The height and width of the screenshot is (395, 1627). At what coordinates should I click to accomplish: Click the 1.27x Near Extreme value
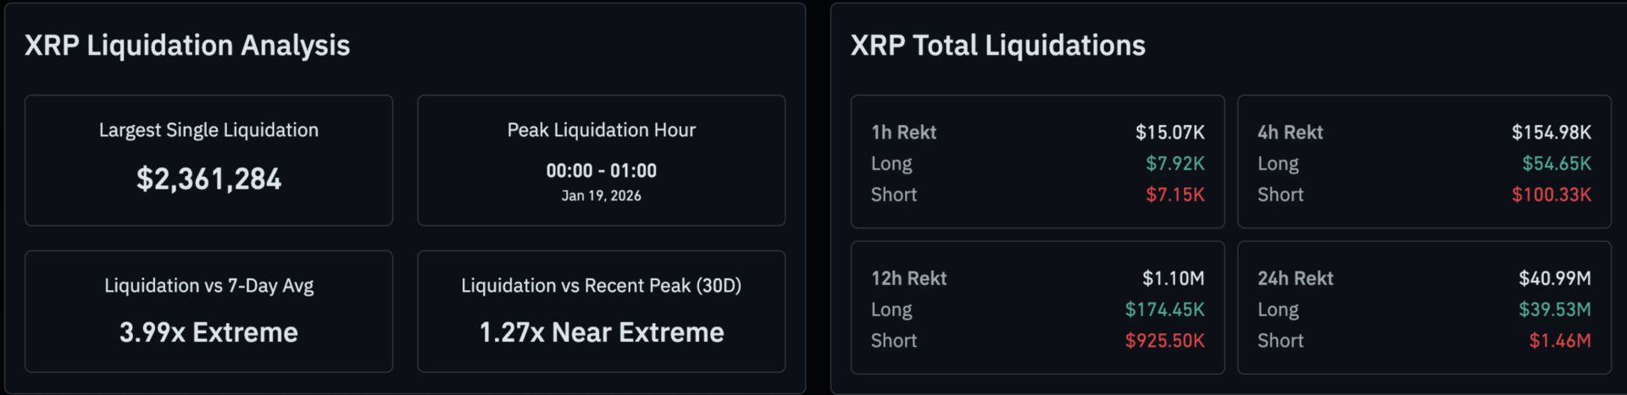click(601, 332)
